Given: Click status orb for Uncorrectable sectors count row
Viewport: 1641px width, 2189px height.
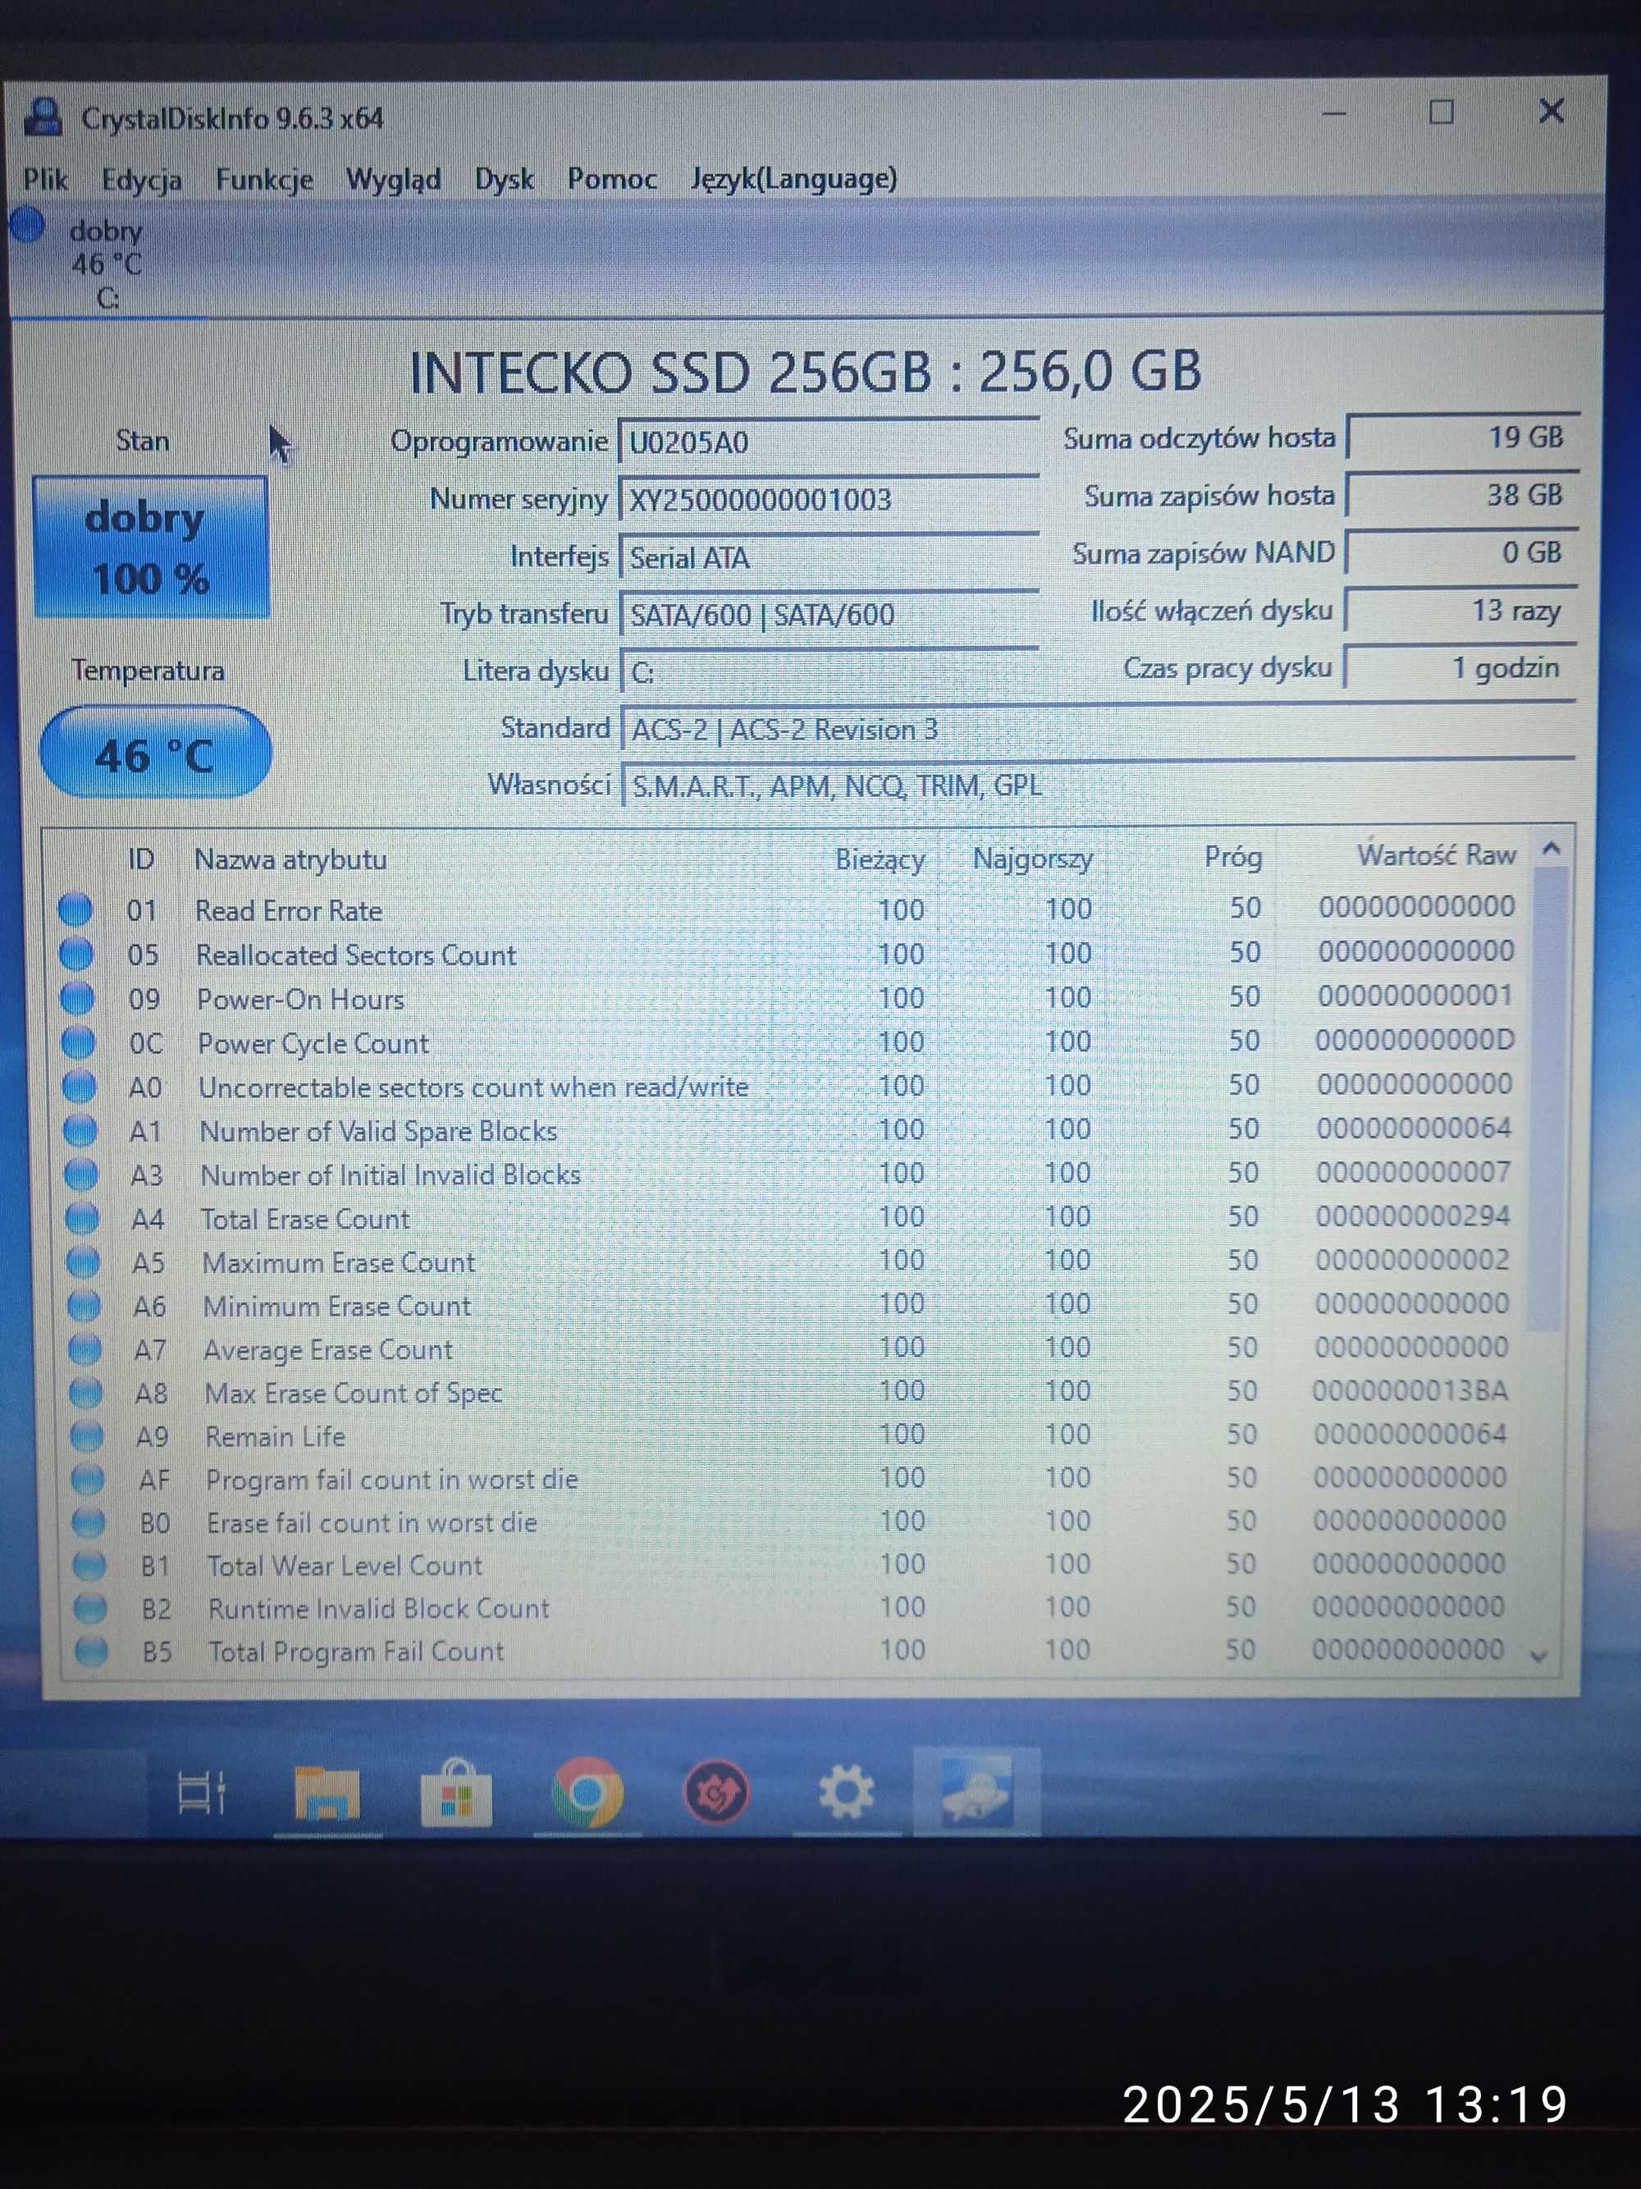Looking at the screenshot, I should point(79,1087).
